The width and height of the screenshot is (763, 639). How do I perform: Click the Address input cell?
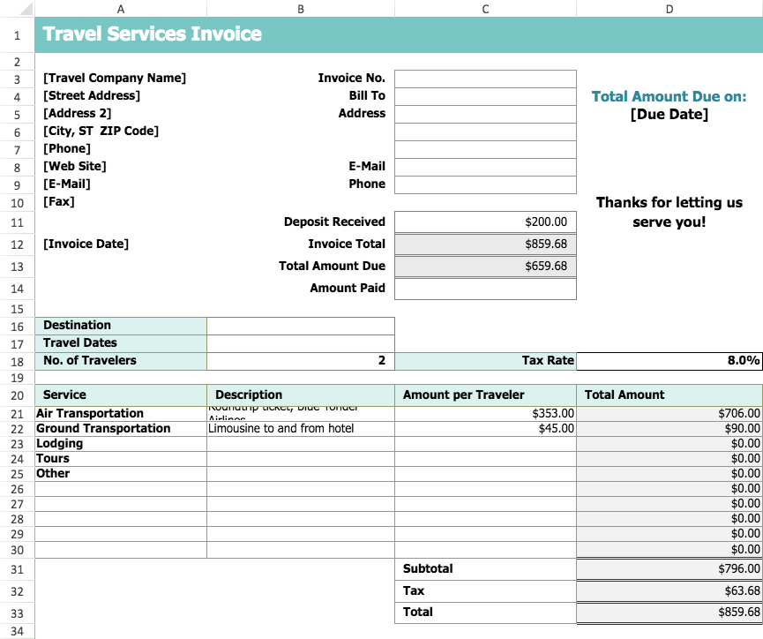(x=486, y=114)
